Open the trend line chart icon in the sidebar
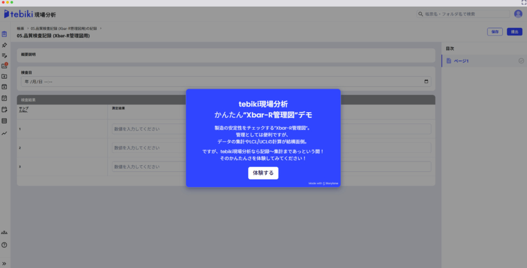 pyautogui.click(x=5, y=133)
